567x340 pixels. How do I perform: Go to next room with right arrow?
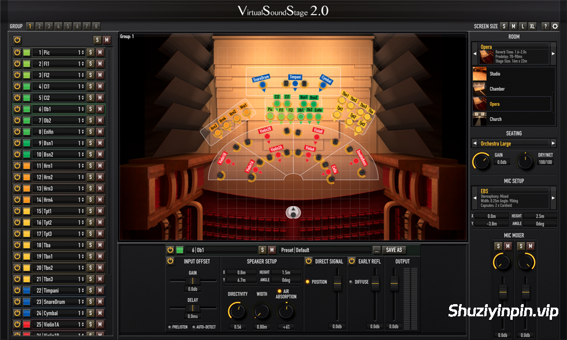553,54
